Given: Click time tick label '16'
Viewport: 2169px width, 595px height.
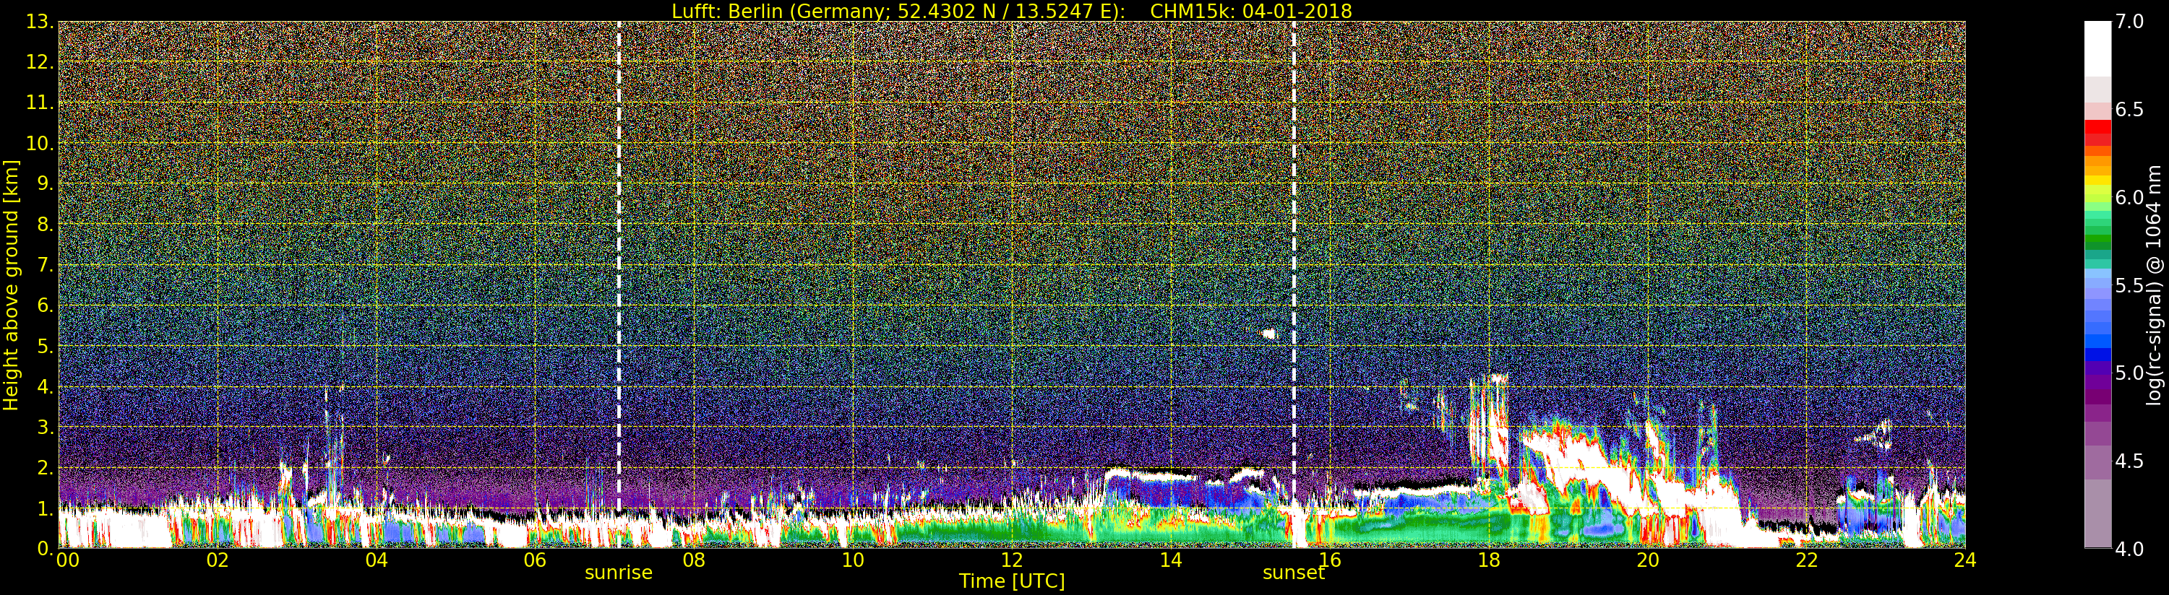Looking at the screenshot, I should tap(1330, 560).
